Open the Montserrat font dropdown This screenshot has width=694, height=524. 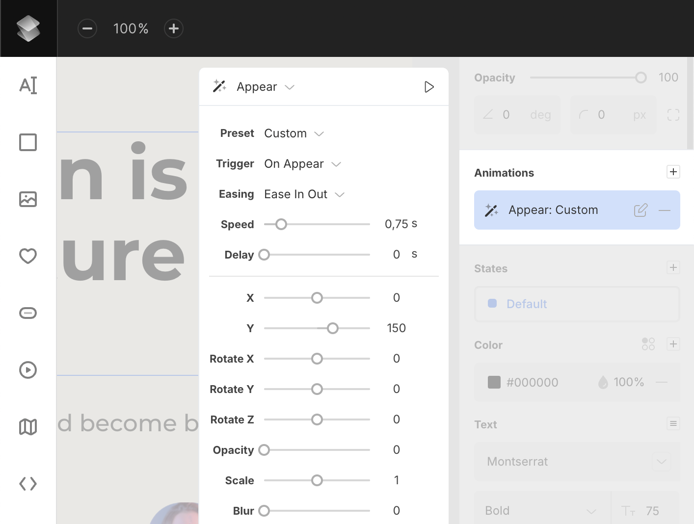click(577, 462)
